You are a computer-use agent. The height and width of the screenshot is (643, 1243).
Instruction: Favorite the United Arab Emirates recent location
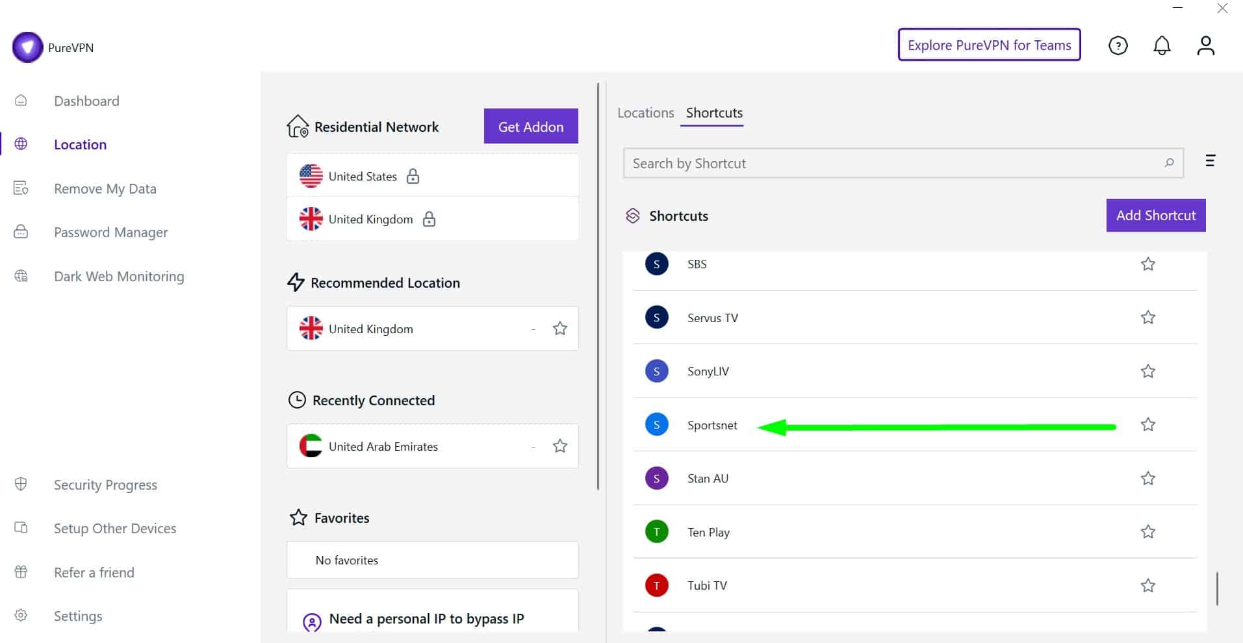point(559,446)
